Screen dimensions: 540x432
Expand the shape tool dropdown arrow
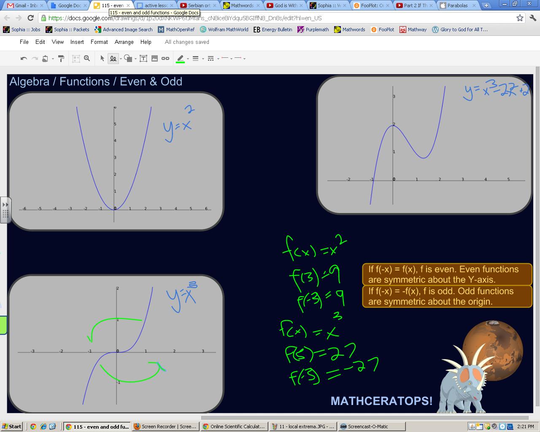click(135, 59)
